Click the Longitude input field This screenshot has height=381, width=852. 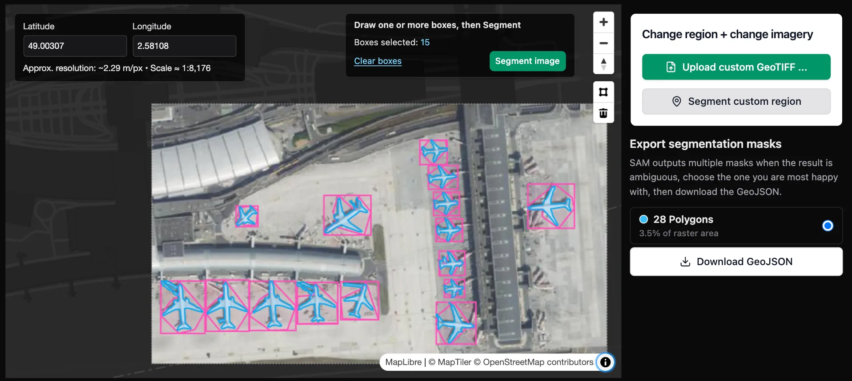coord(184,46)
